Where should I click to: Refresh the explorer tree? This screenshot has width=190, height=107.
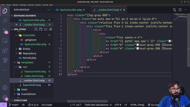46,29
